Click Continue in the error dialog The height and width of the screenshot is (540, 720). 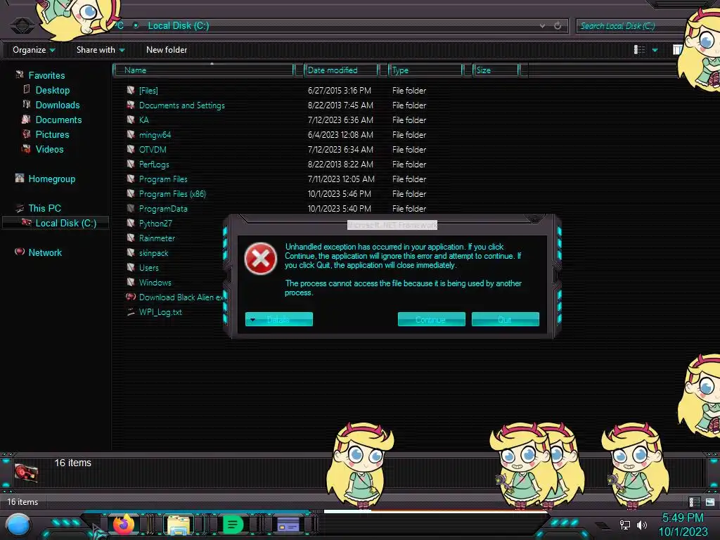431,319
